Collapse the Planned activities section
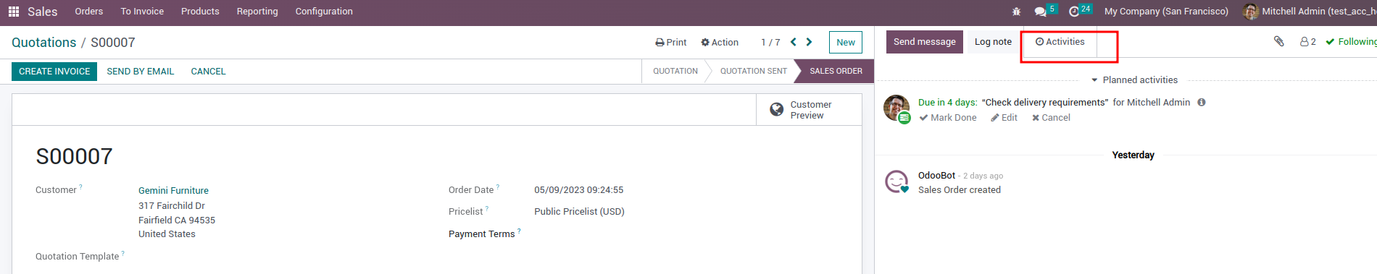Image resolution: width=1377 pixels, height=274 pixels. click(1134, 80)
